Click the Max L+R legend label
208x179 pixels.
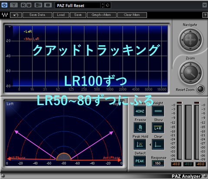(32, 39)
